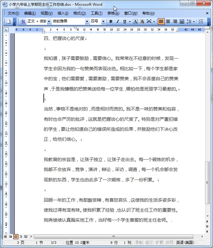This screenshot has height=248, width=213.
Task: Create a new blank document
Action: [x=9, y=21]
